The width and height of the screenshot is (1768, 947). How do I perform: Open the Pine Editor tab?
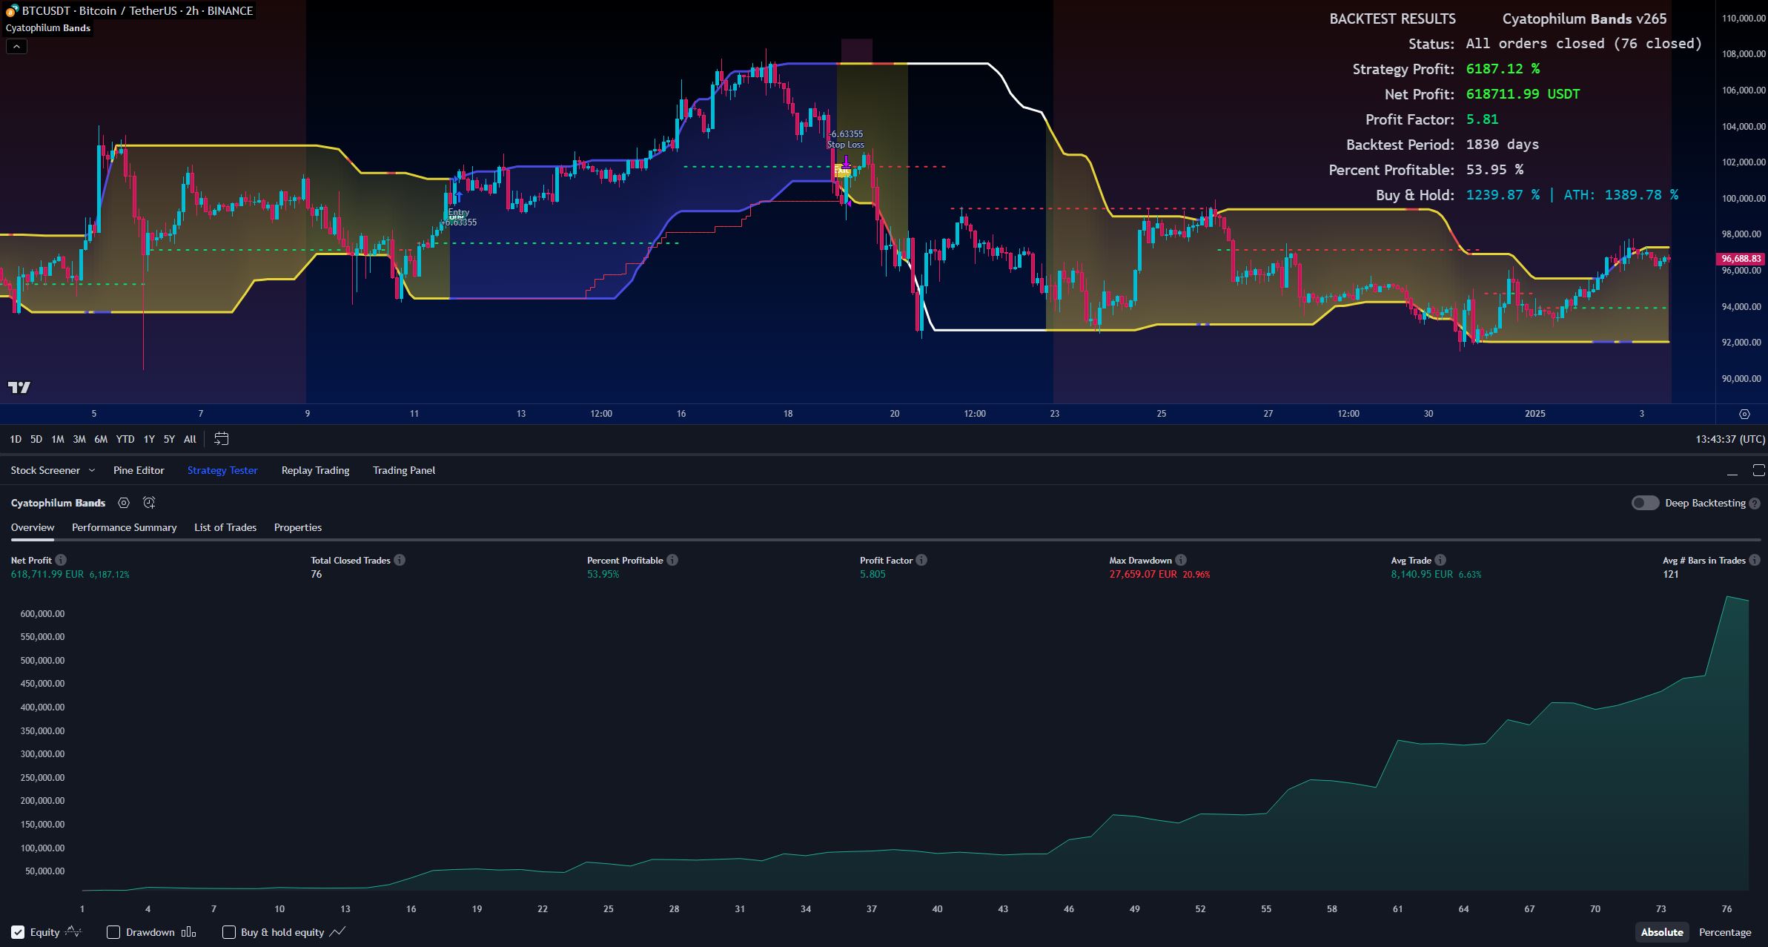(139, 470)
